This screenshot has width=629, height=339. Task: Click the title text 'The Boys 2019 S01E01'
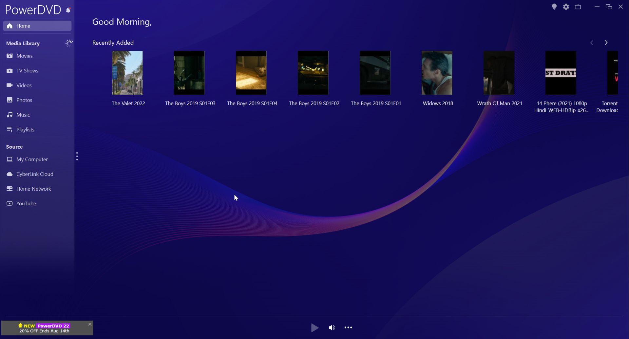[376, 104]
